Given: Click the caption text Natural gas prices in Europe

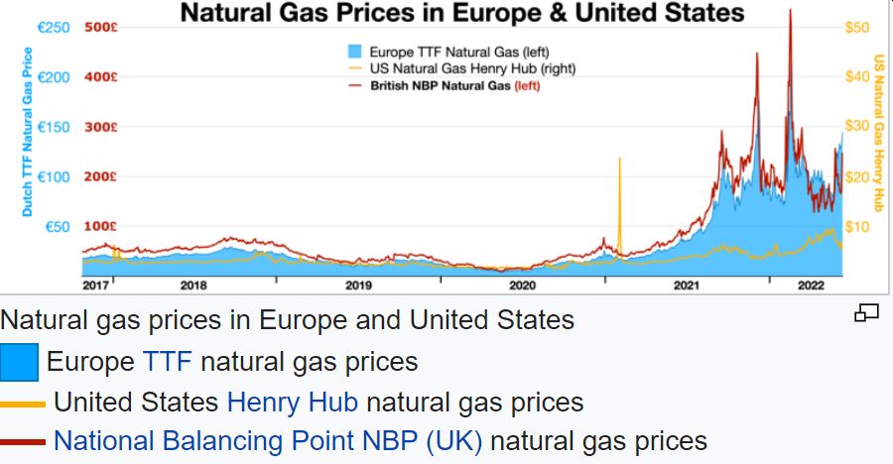Looking at the screenshot, I should pos(288,320).
